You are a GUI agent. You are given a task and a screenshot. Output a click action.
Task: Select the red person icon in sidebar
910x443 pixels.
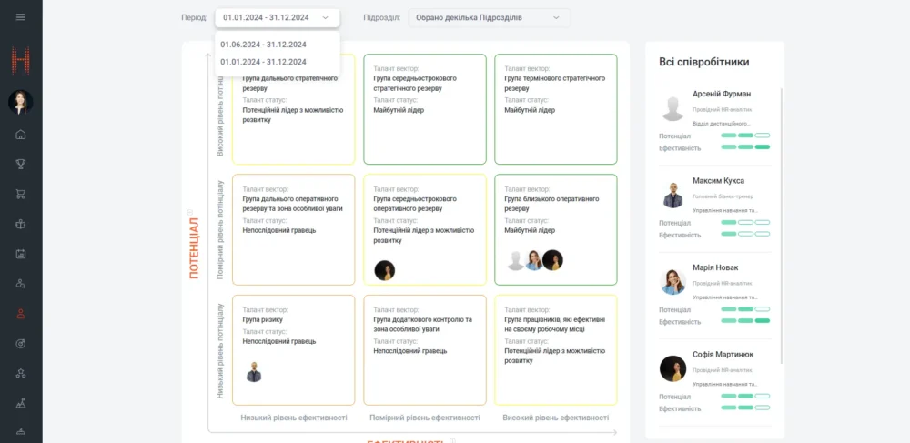click(x=21, y=314)
